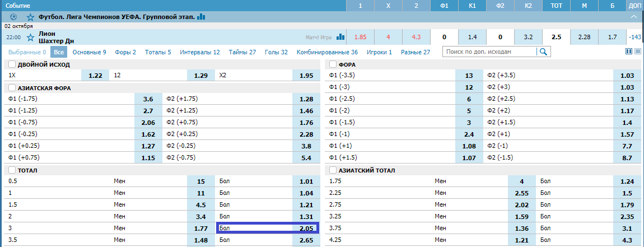Viewport: 644px width, 247px height.
Task: Open the Игроки 1 tab
Action: pyautogui.click(x=379, y=52)
